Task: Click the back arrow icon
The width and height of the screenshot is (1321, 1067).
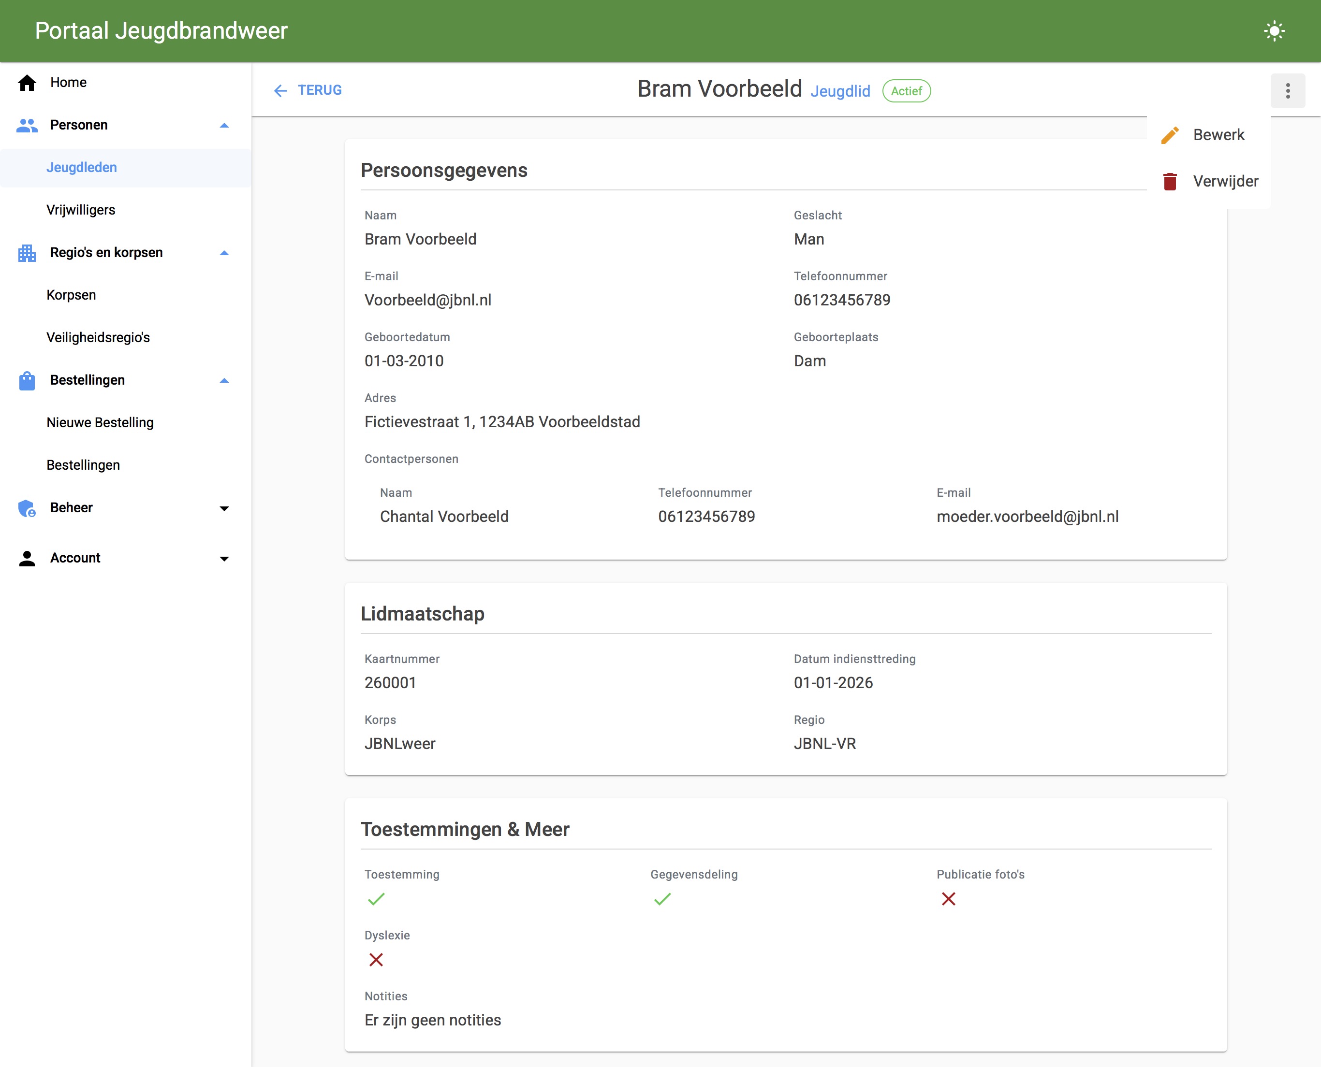Action: (280, 91)
